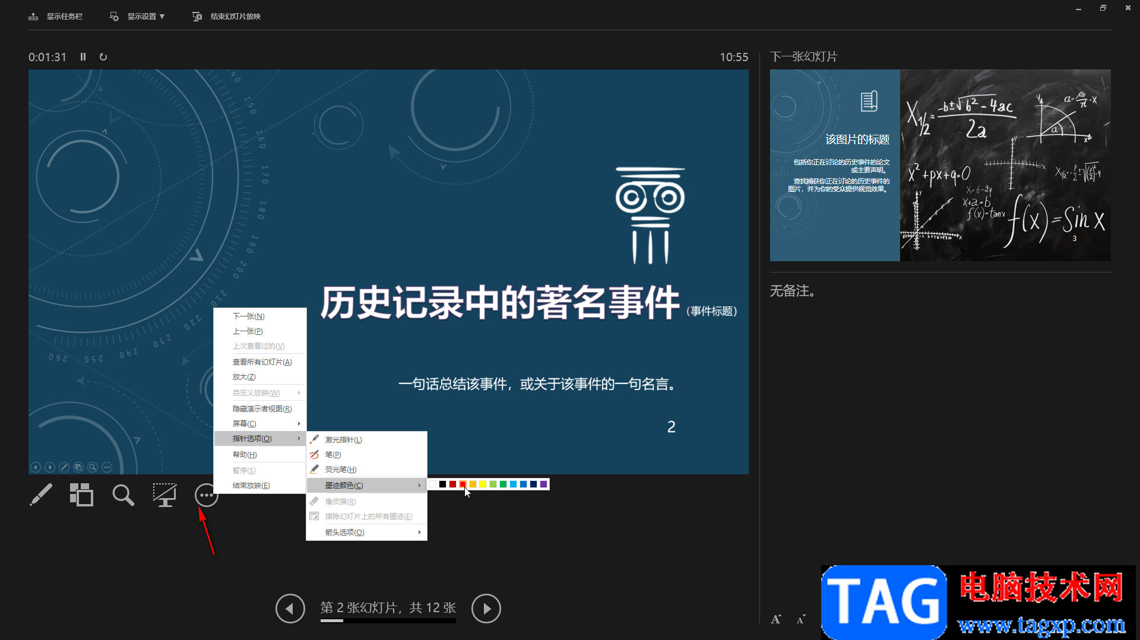Click the small magnifier on the slide overlay
Screen dimensions: 1140x640
(x=93, y=467)
